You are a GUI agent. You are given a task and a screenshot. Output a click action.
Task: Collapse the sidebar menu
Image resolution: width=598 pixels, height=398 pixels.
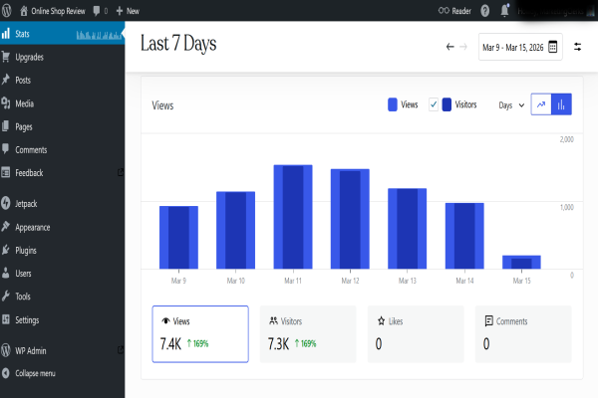point(35,373)
